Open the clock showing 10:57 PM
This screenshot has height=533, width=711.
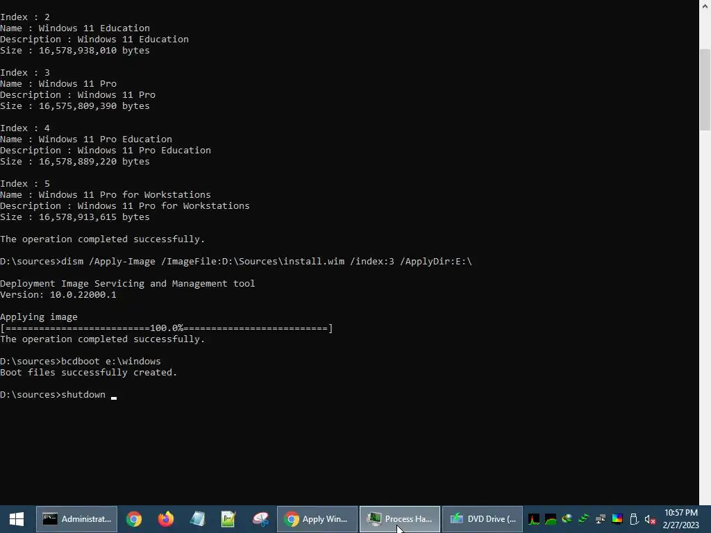(x=681, y=519)
